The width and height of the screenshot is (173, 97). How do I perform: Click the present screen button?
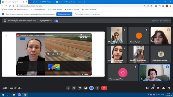[91, 88]
